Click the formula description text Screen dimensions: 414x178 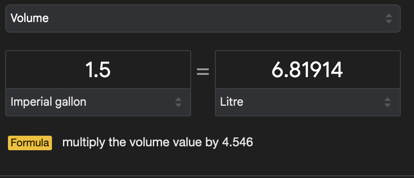point(158,143)
